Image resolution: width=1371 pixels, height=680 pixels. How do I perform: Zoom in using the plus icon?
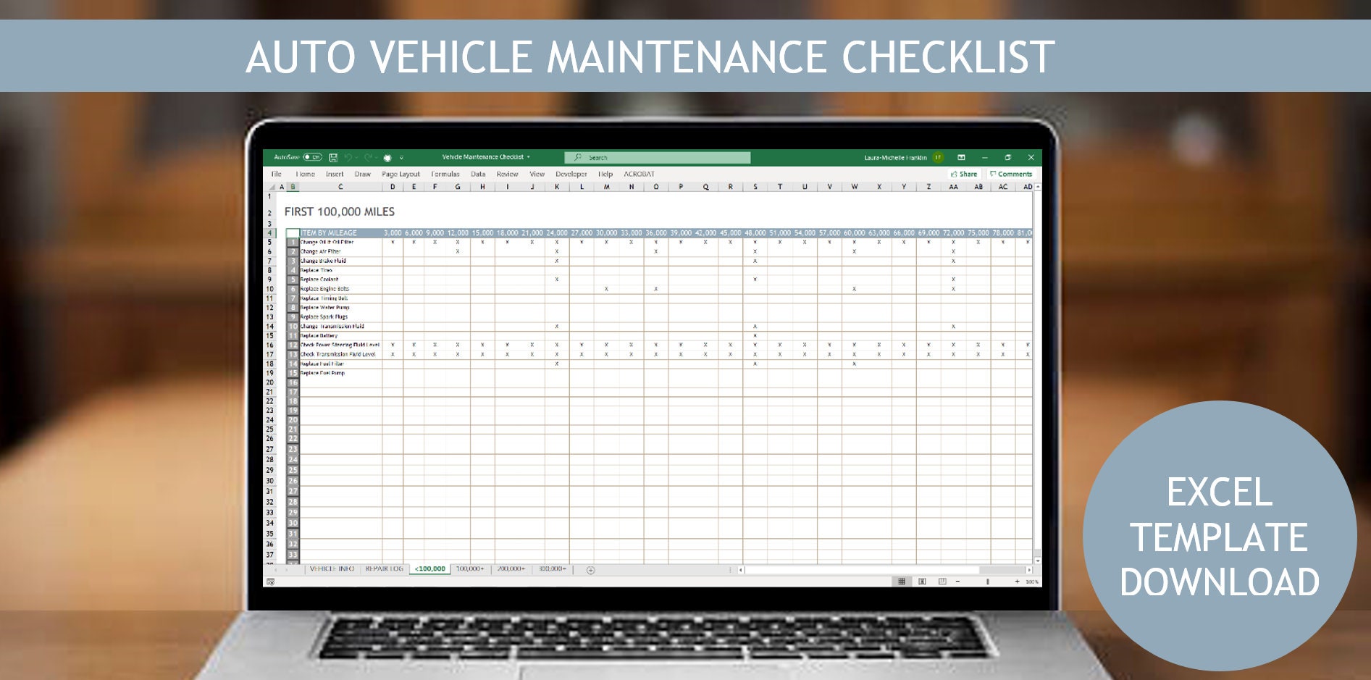1018,582
